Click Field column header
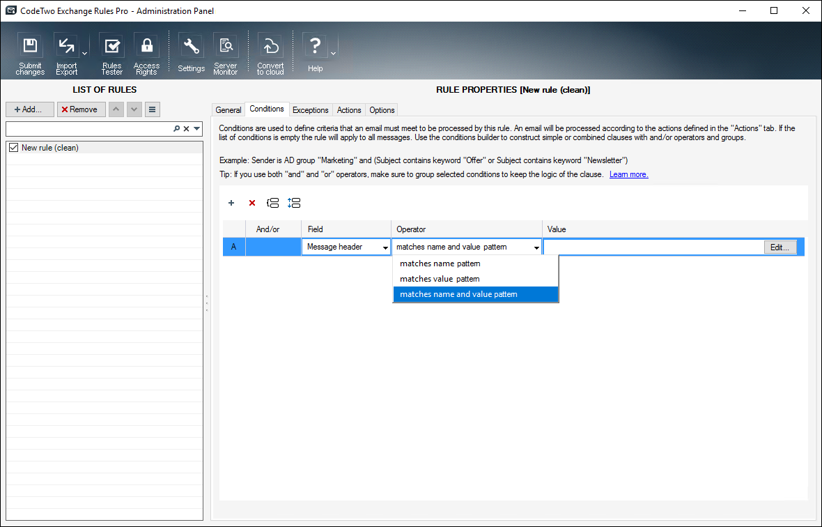 (346, 229)
